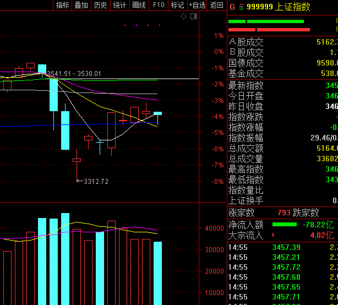Add to watchlist with +自选

(x=197, y=6)
